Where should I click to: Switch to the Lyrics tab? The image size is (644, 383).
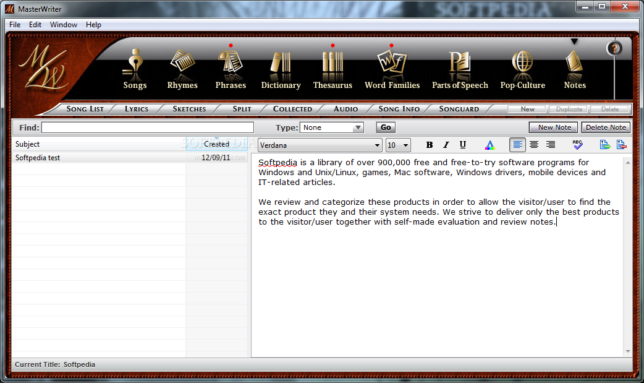coord(137,109)
